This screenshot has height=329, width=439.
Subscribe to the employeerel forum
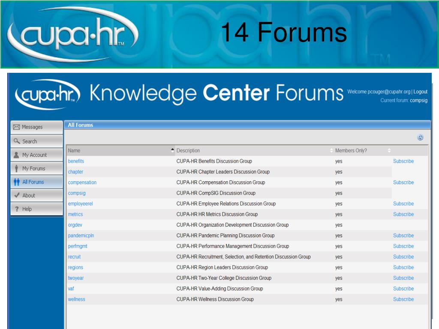(403, 203)
